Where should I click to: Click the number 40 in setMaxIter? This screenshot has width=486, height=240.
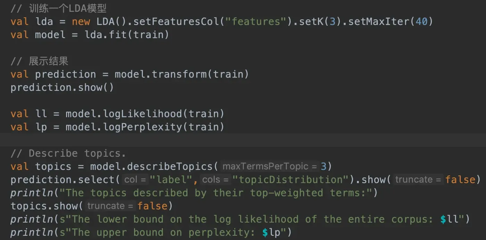(421, 21)
